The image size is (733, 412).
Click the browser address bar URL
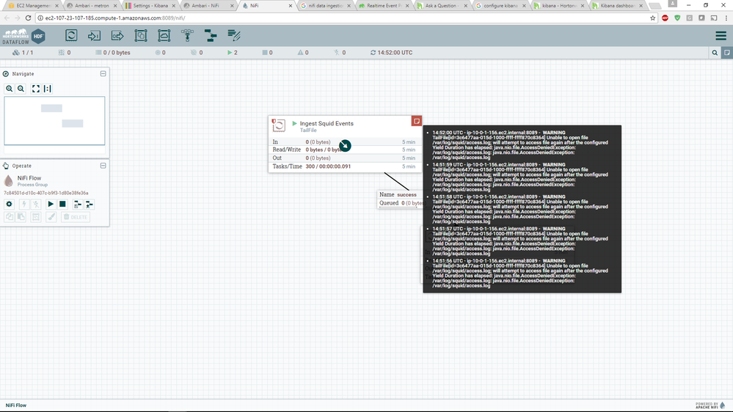pyautogui.click(x=115, y=18)
